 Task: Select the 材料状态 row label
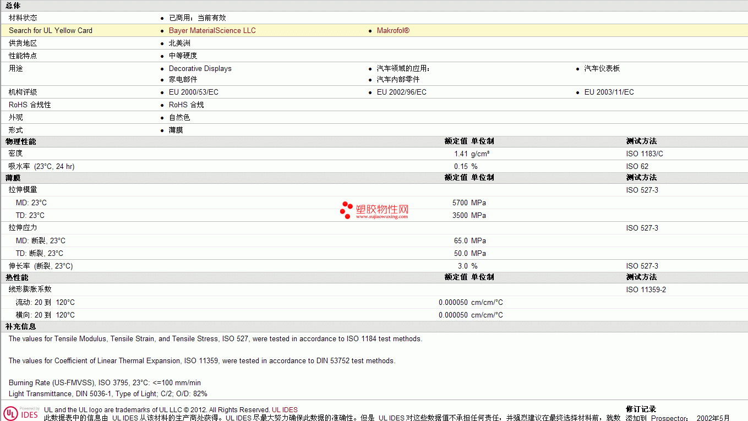pos(23,18)
